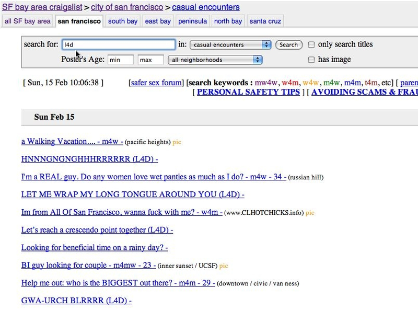Click the mw4w search keyword

pos(266,83)
